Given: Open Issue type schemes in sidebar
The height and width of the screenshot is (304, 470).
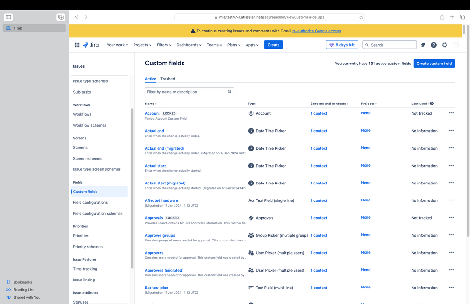Looking at the screenshot, I should tap(90, 81).
